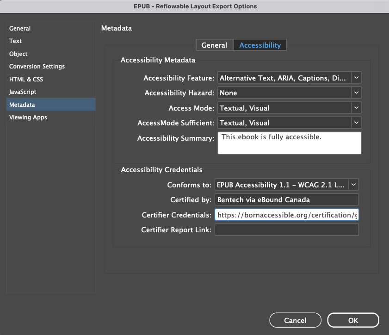Image resolution: width=389 pixels, height=335 pixels.
Task: Select the HTML & CSS category
Action: [x=26, y=79]
